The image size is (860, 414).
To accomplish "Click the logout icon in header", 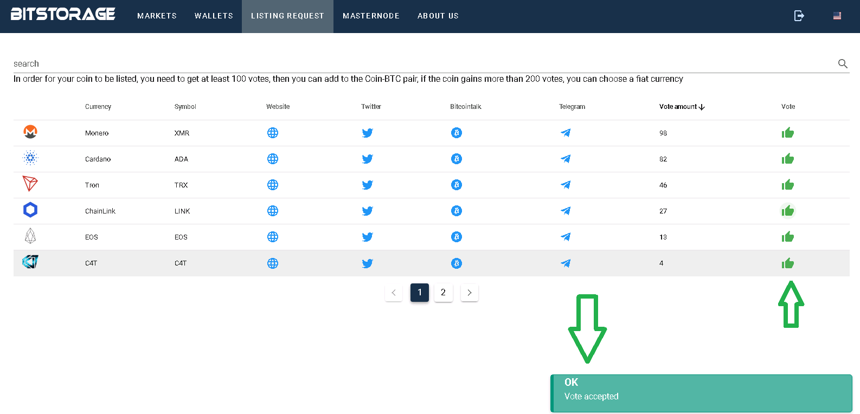I will coord(799,16).
